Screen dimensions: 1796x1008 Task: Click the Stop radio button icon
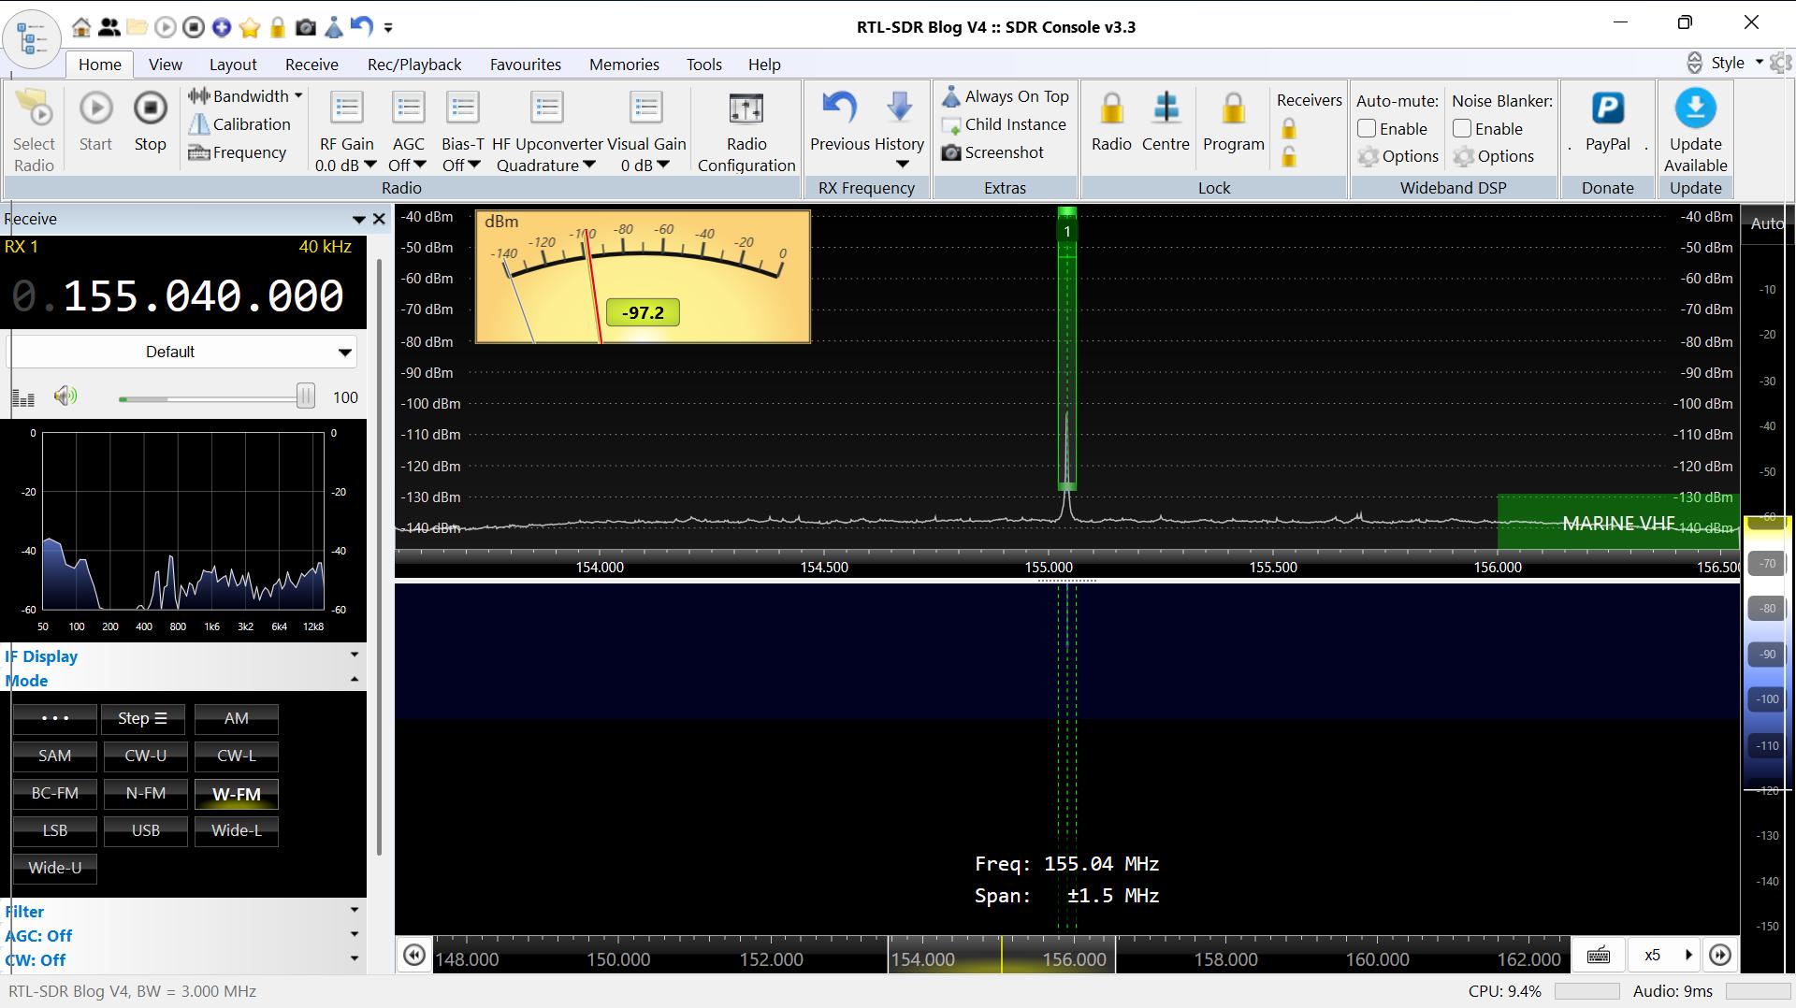(150, 109)
